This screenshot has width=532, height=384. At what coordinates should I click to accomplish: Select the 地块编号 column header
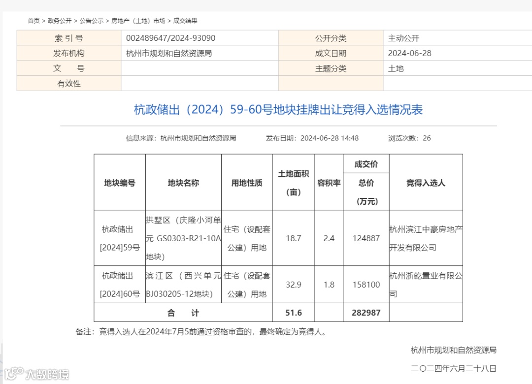[120, 183]
